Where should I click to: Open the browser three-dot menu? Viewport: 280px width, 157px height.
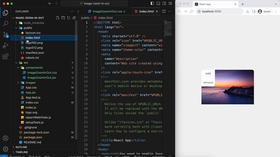(276, 11)
